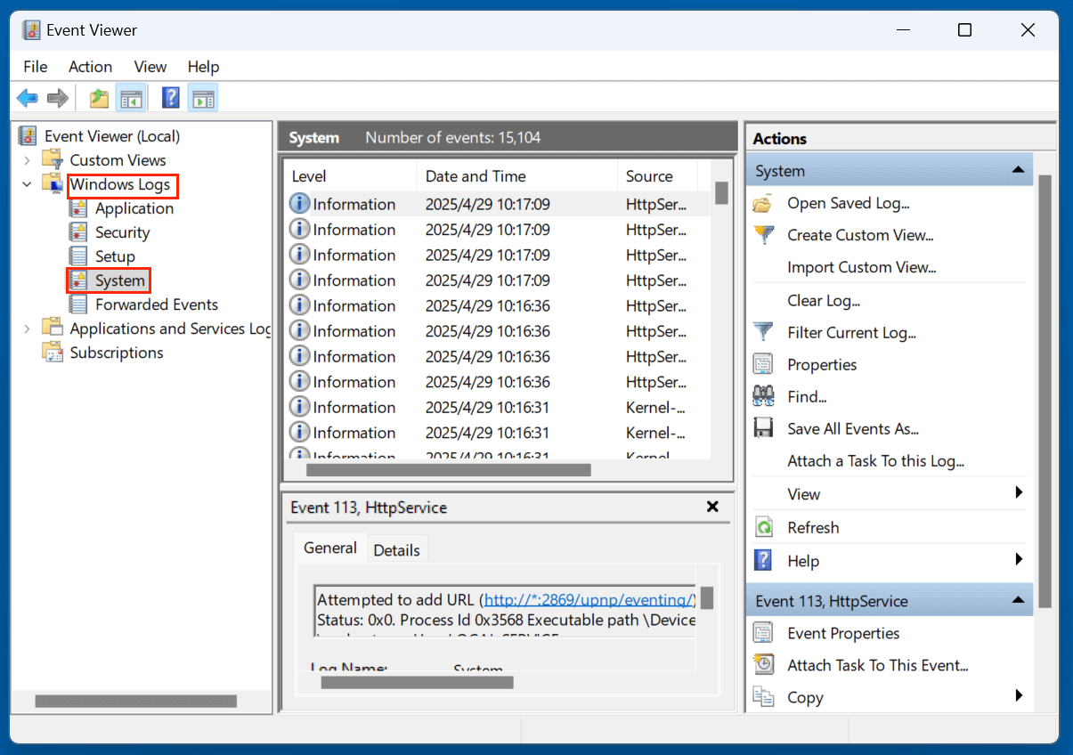Screen dimensions: 1073x755
Task: Click the Find binoculars icon
Action: 763,396
